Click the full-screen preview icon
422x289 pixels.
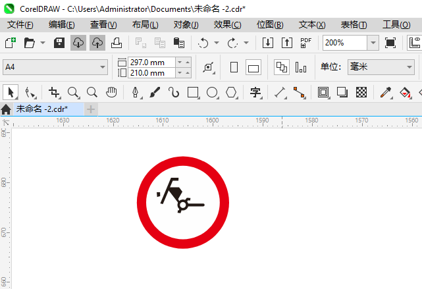tap(390, 43)
